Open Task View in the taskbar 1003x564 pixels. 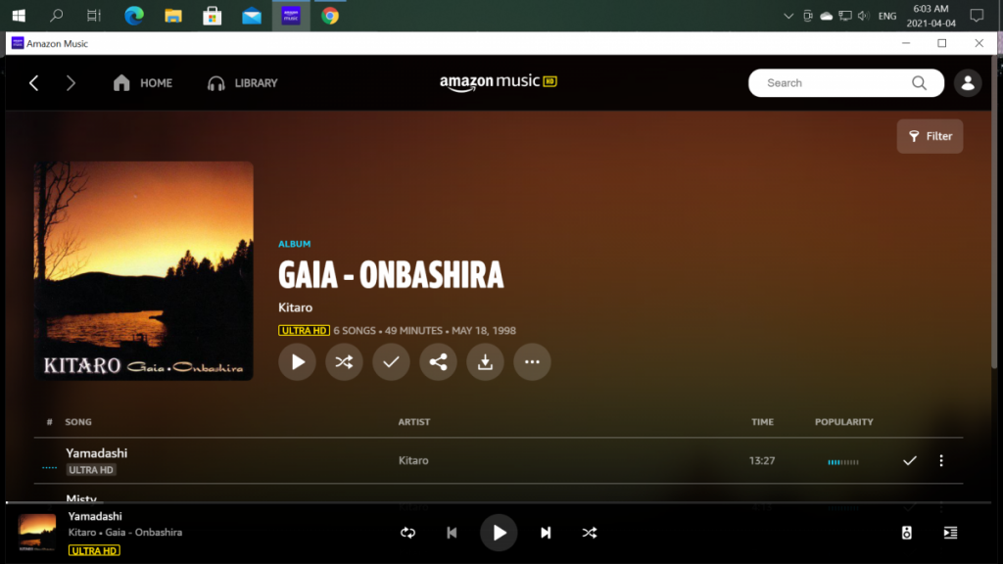tap(94, 16)
